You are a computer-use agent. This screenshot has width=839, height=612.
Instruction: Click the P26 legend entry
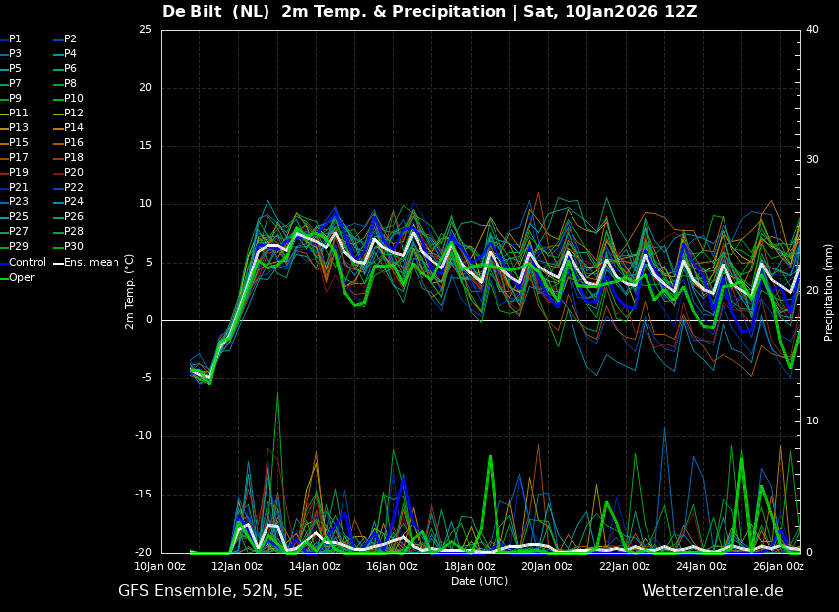[74, 216]
